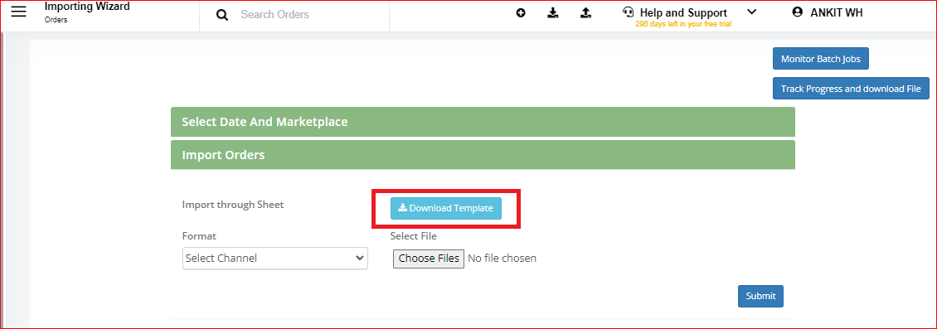This screenshot has height=329, width=937.
Task: Open the ANKIT WH account menu
Action: tap(836, 12)
